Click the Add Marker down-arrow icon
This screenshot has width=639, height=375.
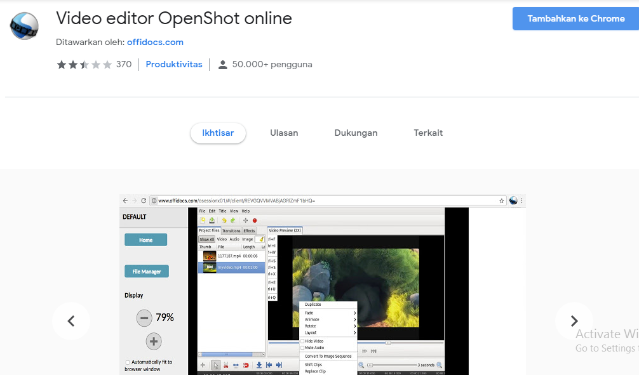coord(259,365)
